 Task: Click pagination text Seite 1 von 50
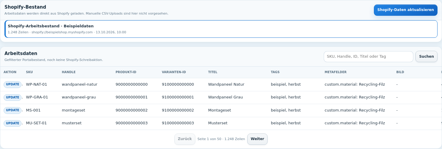point(209,139)
